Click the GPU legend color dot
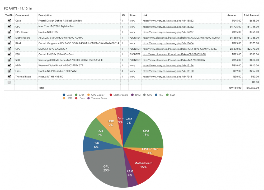Image resolution: width=264 pixels, height=190 pixels. click(144, 95)
